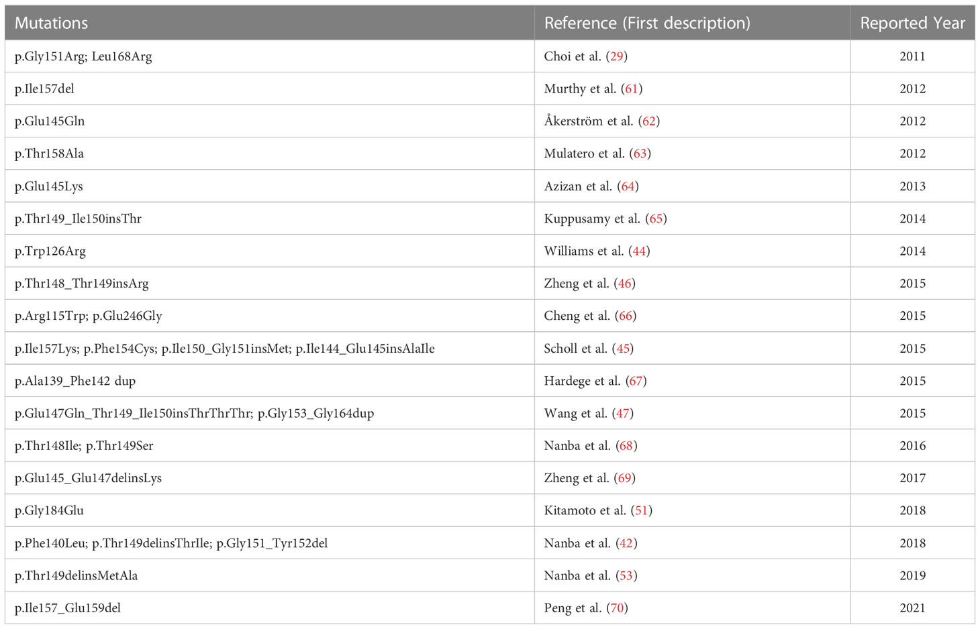
Task: Open reference link 65 for Kuppusamy et al.
Action: [656, 219]
